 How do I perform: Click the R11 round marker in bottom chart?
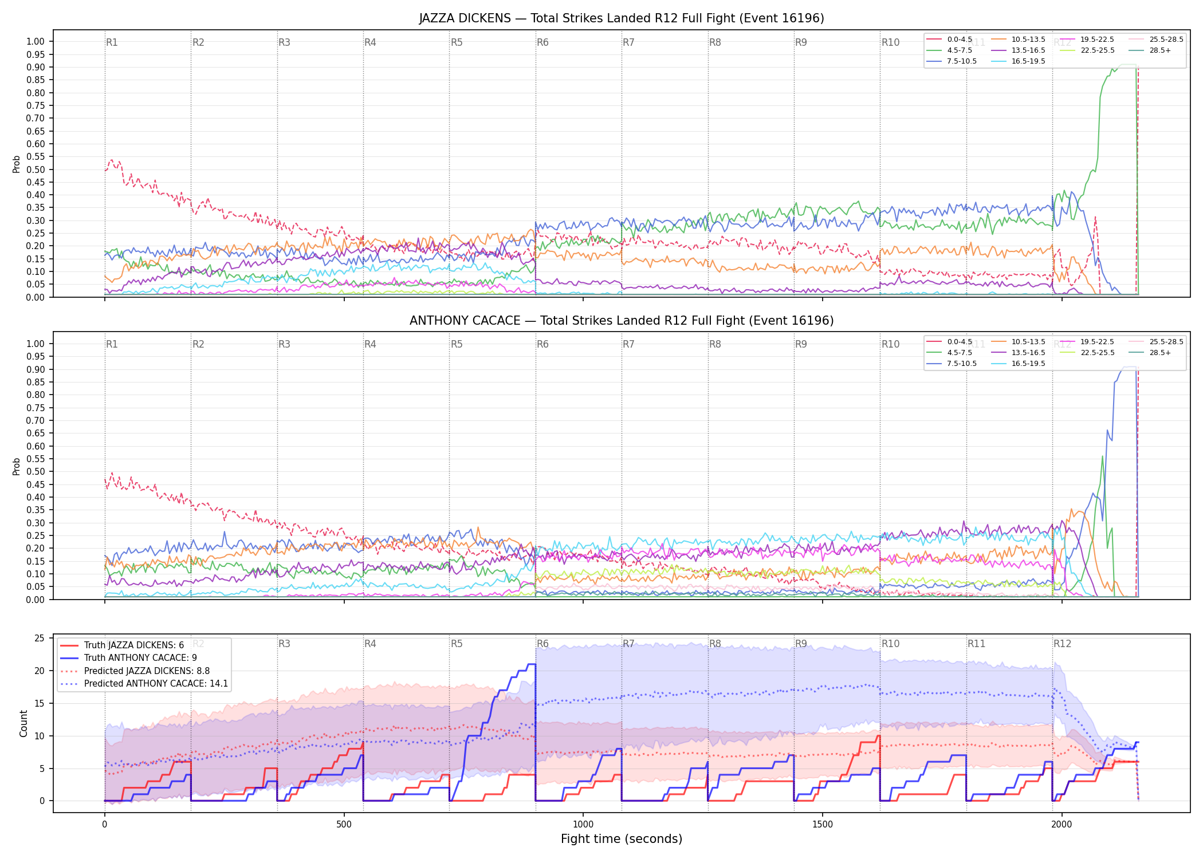click(x=976, y=644)
